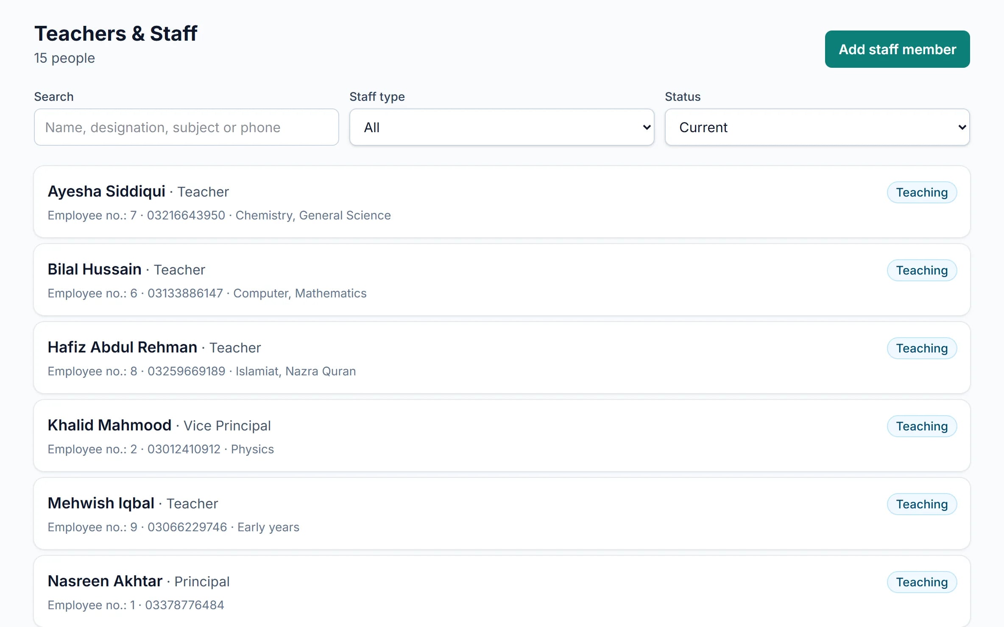Click the '15 people' count text
Screen dimensions: 1004x627
coord(64,58)
